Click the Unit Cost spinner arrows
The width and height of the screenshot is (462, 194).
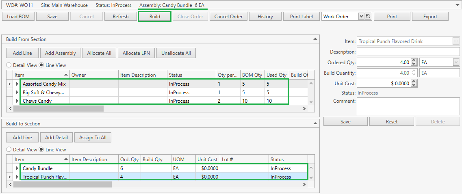tap(414, 84)
